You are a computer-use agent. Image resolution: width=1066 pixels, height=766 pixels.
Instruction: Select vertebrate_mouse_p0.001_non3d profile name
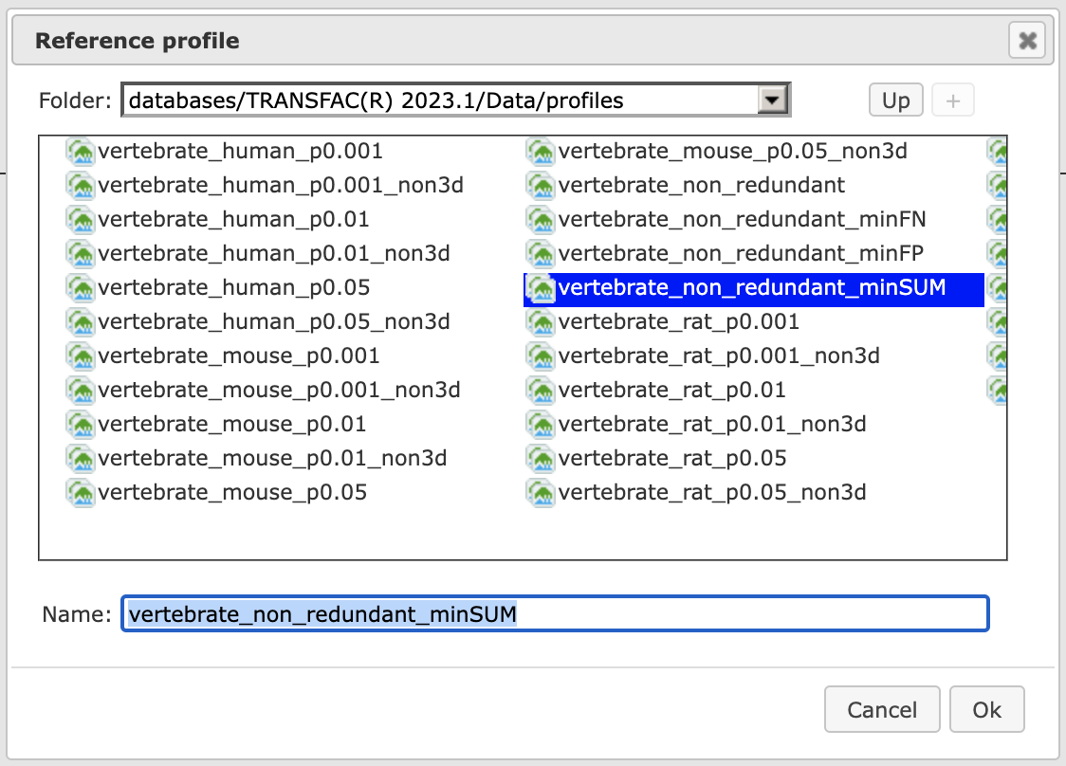click(279, 390)
